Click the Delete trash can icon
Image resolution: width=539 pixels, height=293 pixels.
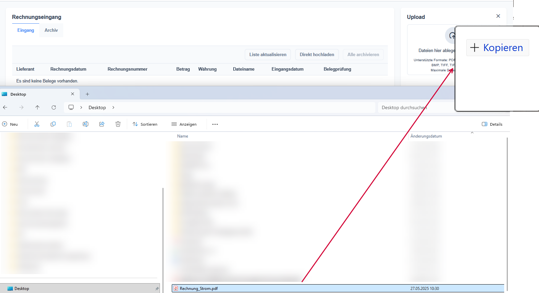click(118, 124)
